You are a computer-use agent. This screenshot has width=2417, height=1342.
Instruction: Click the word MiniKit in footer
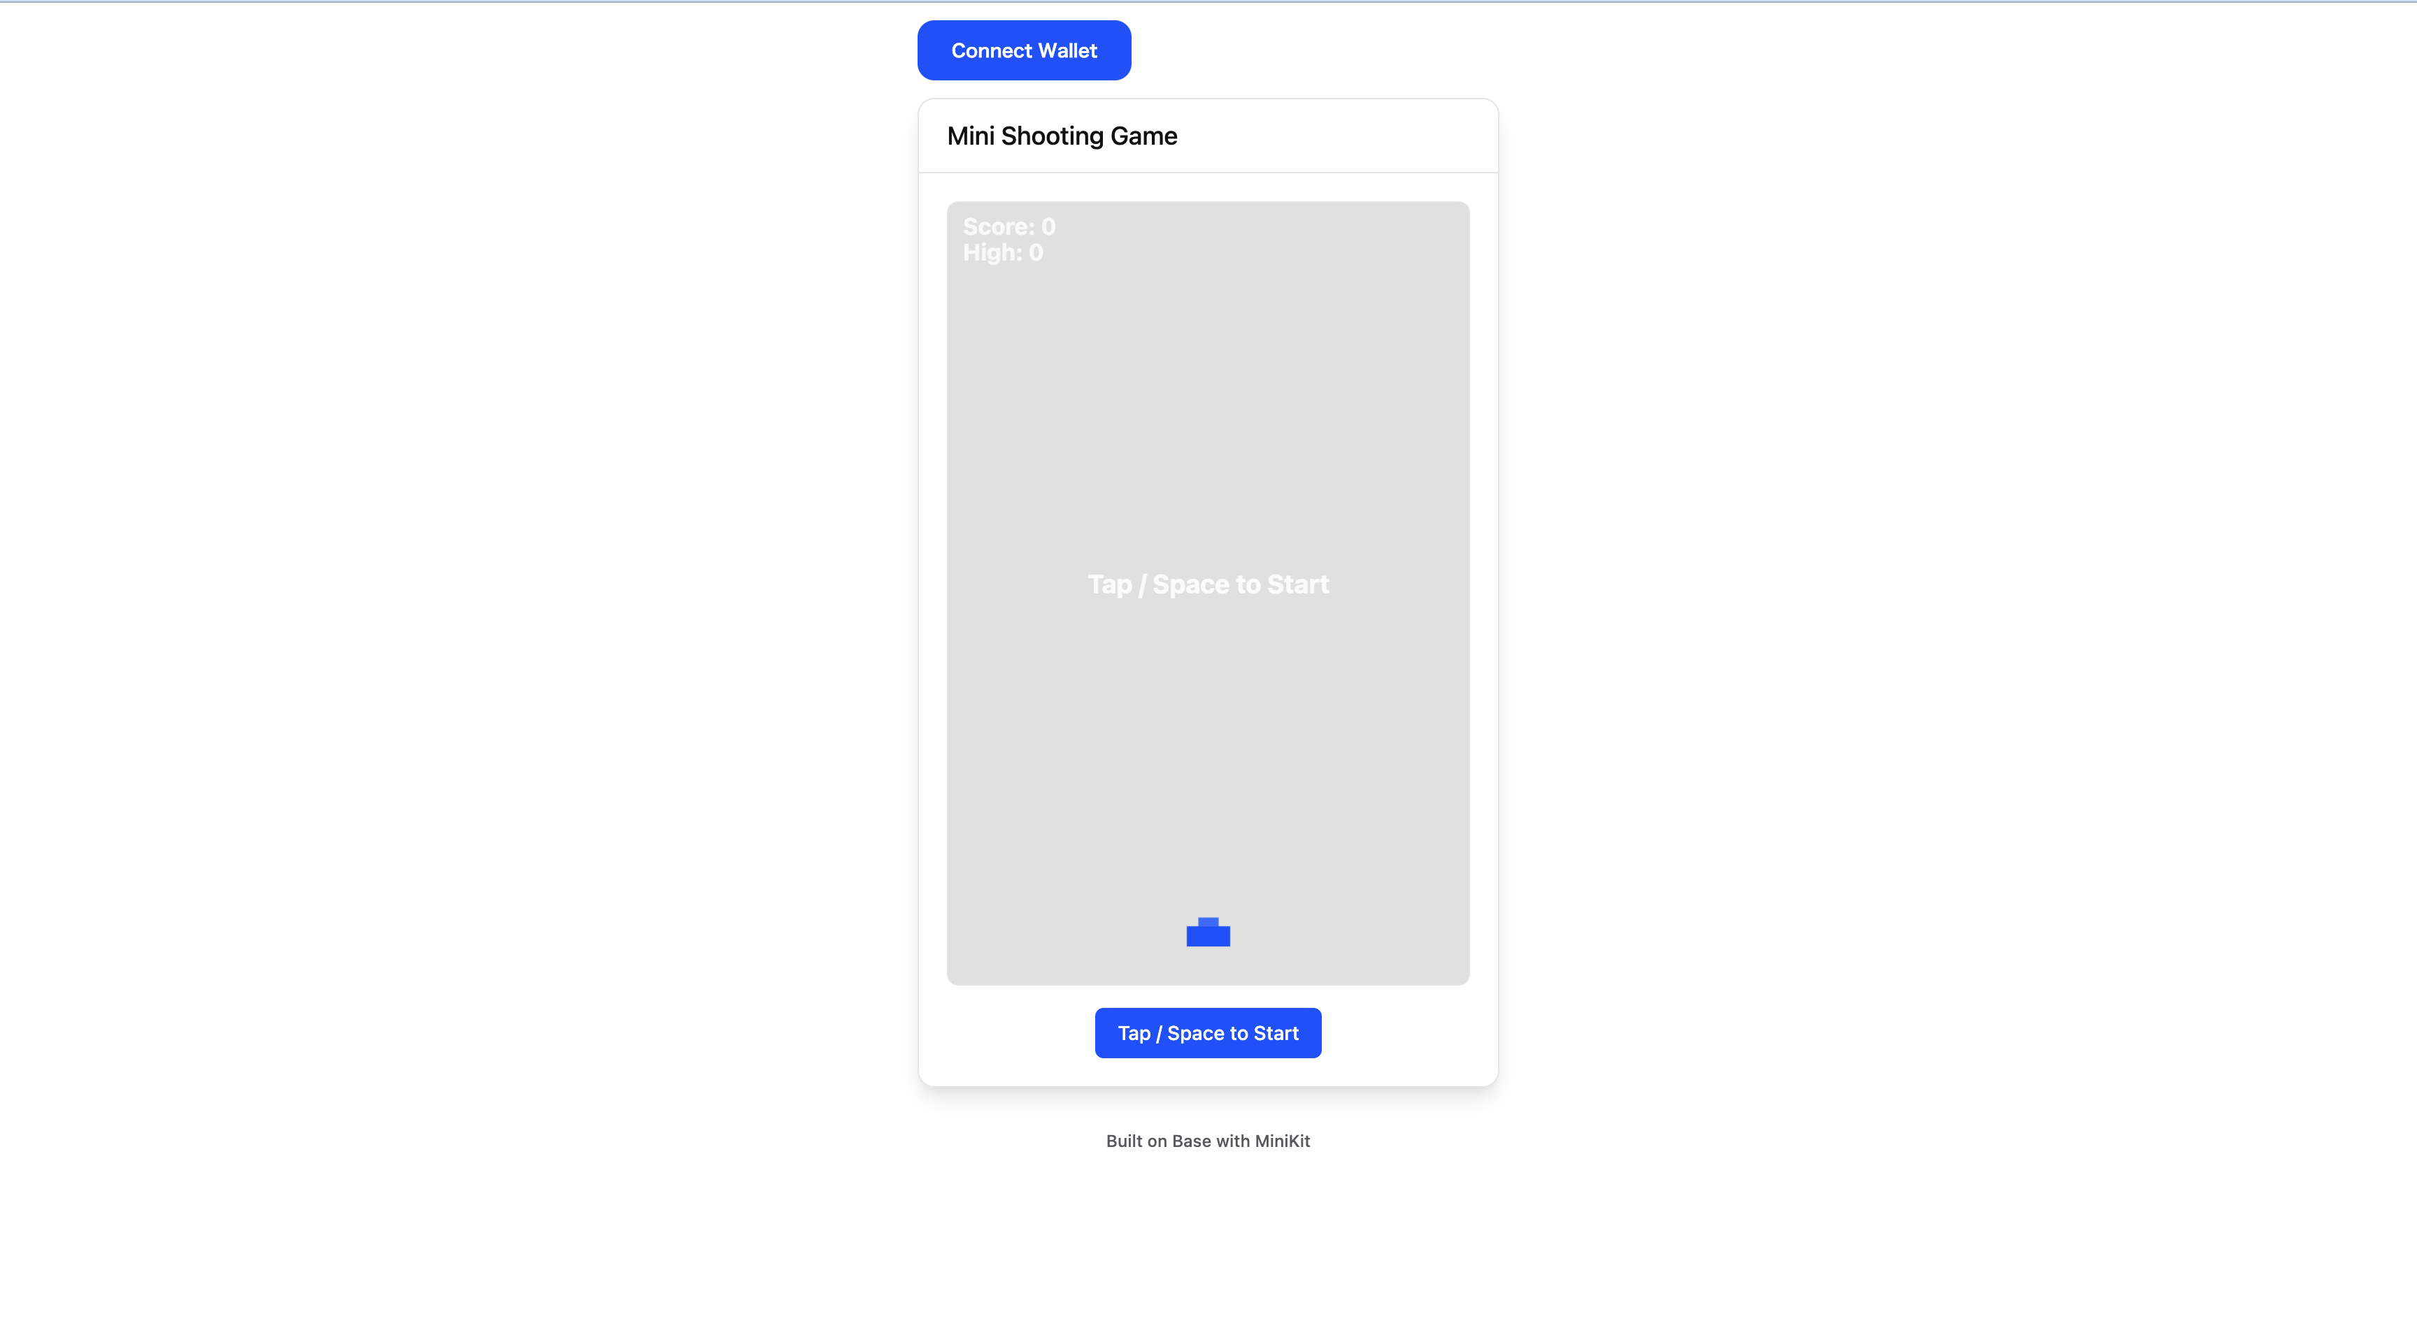coord(1282,1141)
